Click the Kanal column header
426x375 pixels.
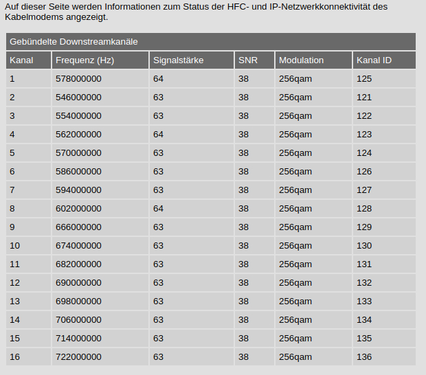[x=21, y=60]
